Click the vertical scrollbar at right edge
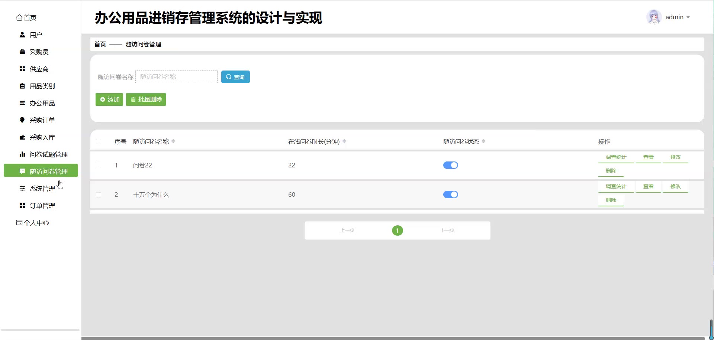Image resolution: width=714 pixels, height=340 pixels. [711, 328]
